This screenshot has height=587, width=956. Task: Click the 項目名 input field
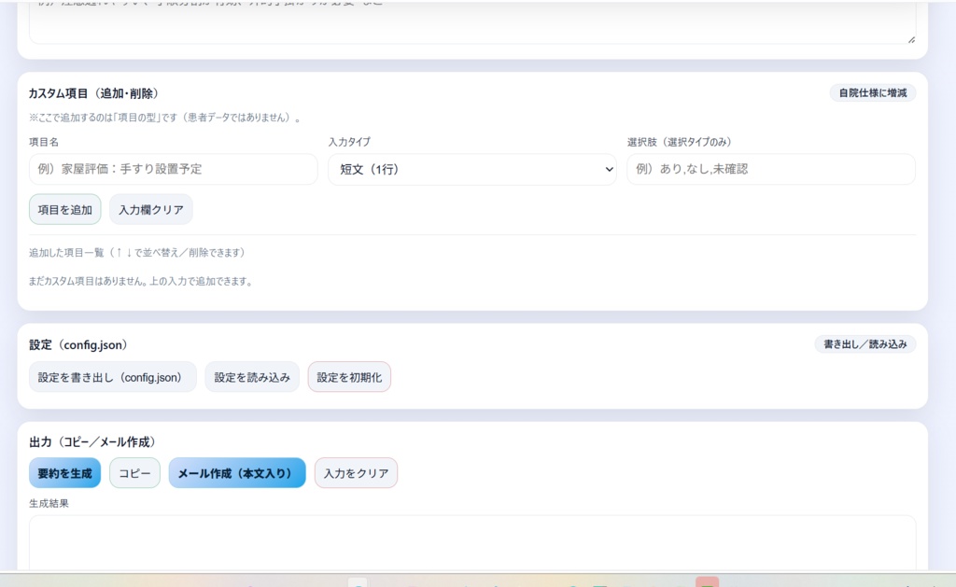click(172, 169)
